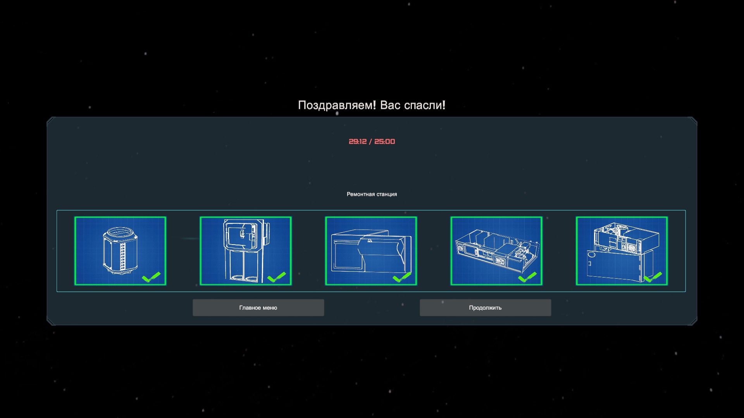744x418 pixels.
Task: Click the stacked server cabinet blueprint
Action: point(622,251)
